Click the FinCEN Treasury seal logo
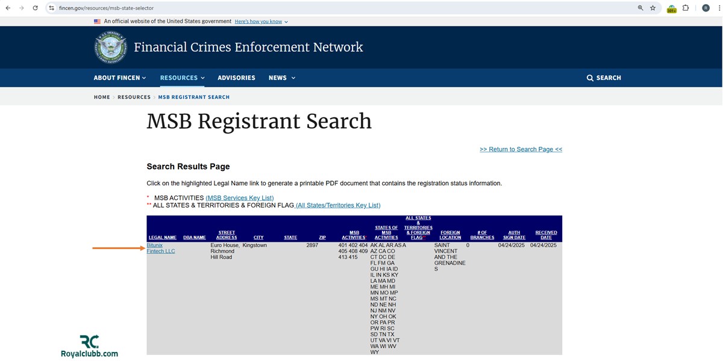Screen dimensions: 723x361 point(111,48)
